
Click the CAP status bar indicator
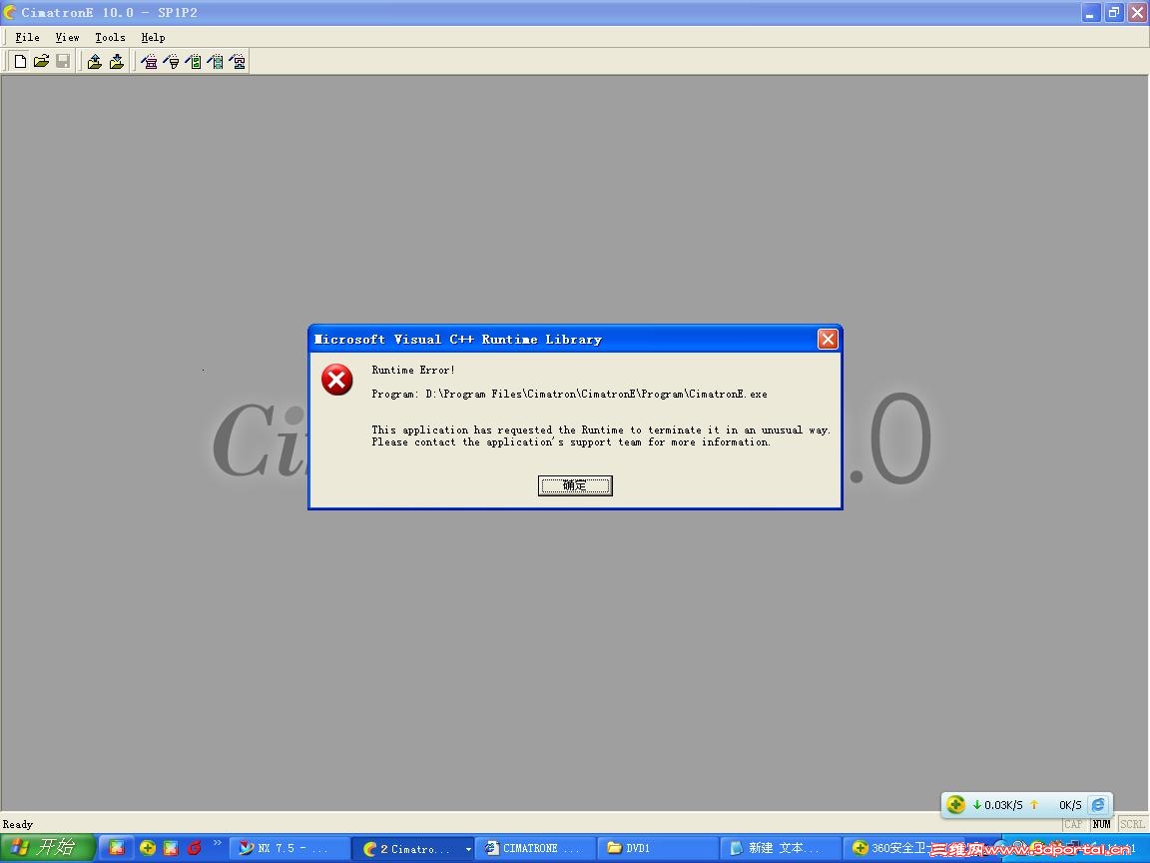(1074, 824)
